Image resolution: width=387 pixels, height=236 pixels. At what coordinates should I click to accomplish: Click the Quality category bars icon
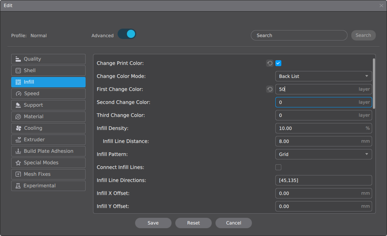pos(18,59)
